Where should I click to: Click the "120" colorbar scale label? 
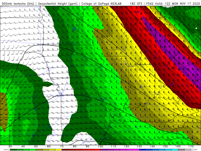126,146
